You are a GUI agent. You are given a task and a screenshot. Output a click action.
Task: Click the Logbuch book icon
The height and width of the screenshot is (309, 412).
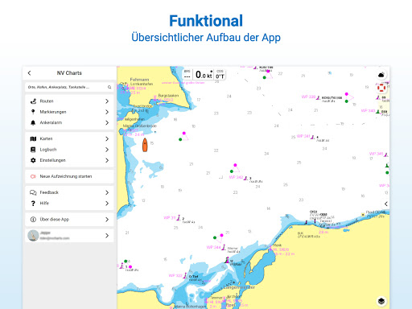[x=33, y=150]
